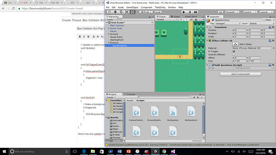
Task: Click the Add Component button
Action: pos(240,74)
